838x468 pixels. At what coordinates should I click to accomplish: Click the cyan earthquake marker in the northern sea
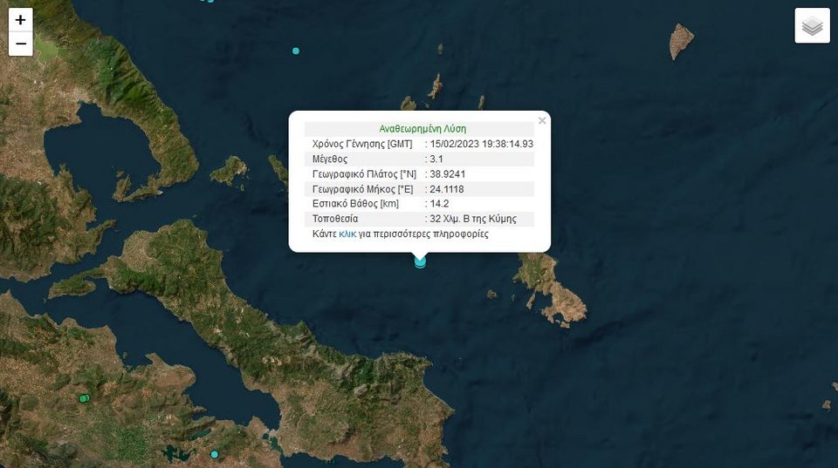[296, 51]
